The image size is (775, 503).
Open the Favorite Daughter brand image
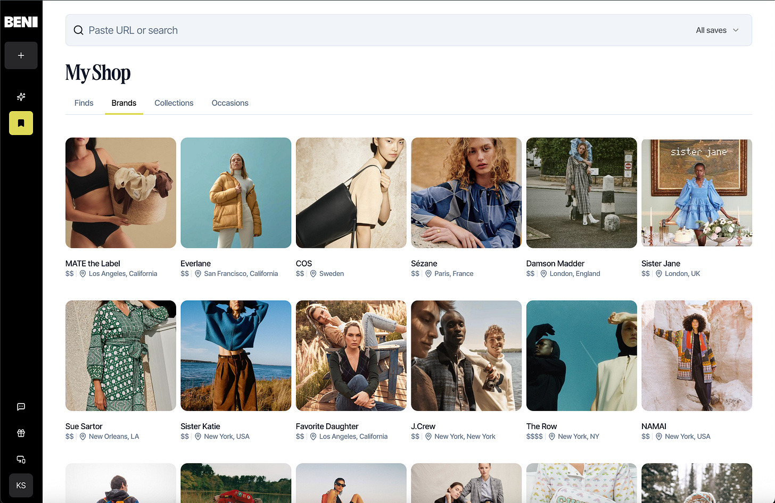[x=351, y=356]
